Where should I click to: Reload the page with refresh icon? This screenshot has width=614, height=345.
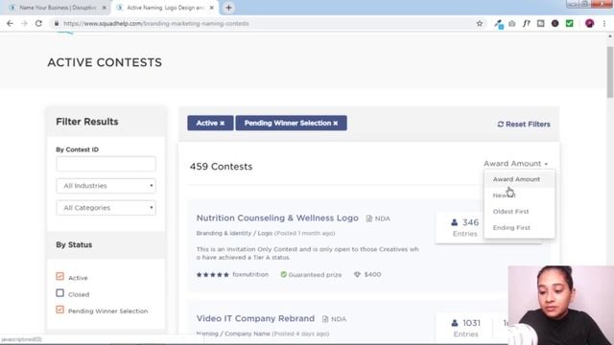[x=38, y=23]
